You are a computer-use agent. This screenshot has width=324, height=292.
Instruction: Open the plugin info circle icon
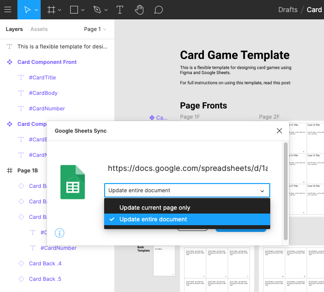pyautogui.click(x=60, y=233)
